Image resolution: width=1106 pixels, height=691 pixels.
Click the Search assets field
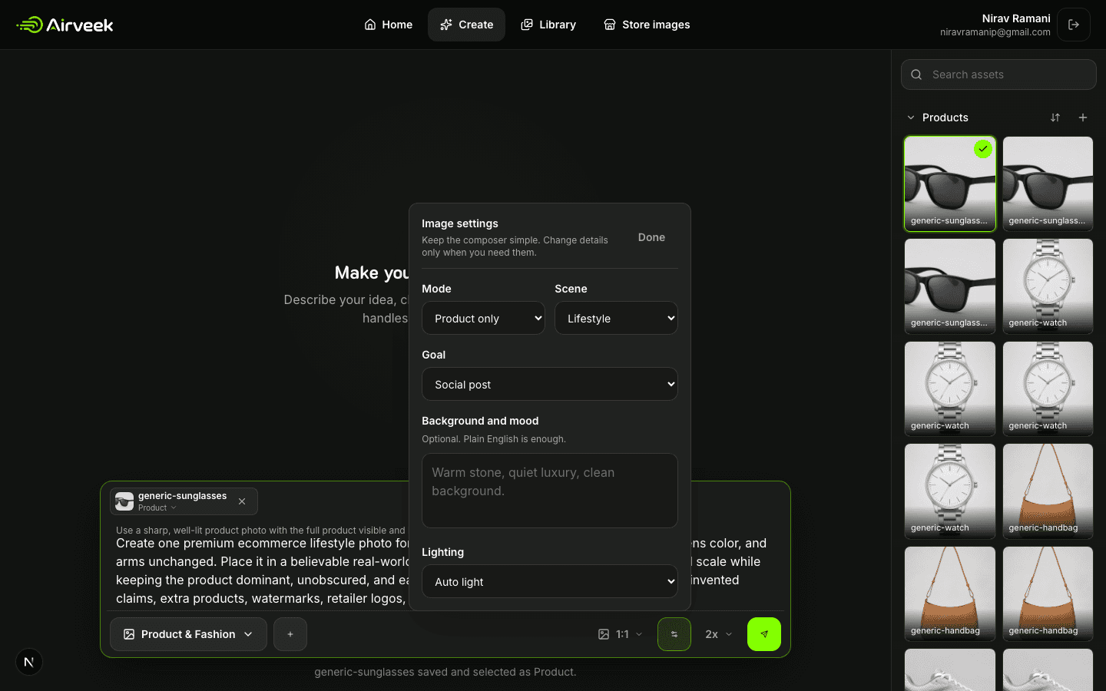(x=998, y=74)
